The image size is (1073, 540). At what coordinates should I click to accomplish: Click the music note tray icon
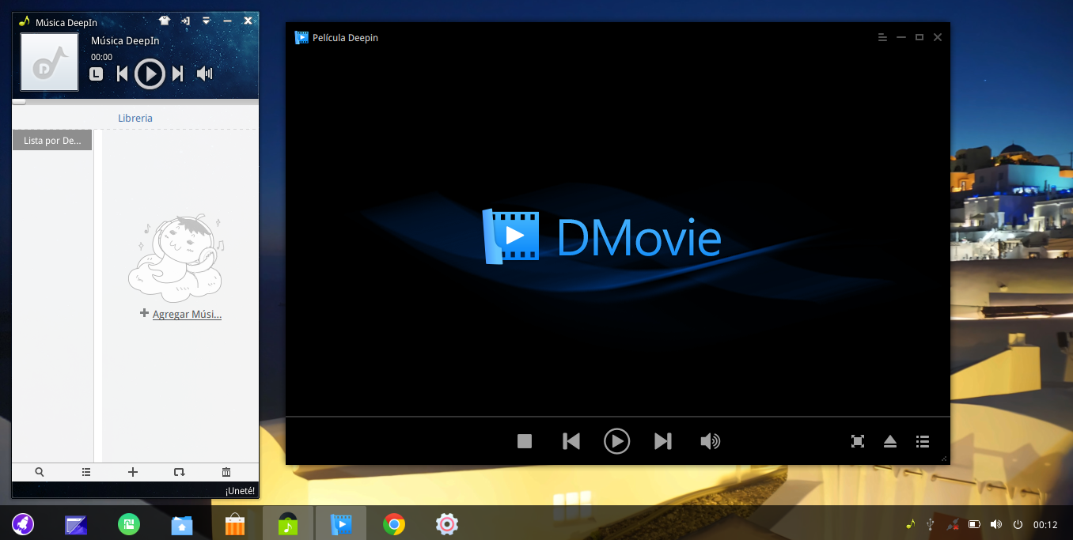click(910, 524)
